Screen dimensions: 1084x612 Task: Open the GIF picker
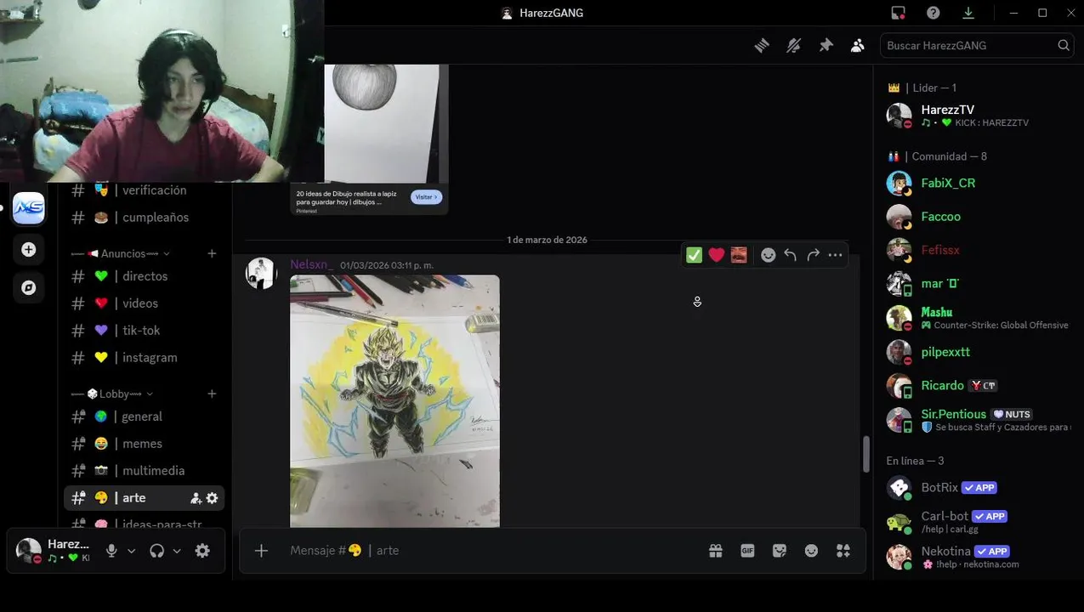click(x=747, y=551)
